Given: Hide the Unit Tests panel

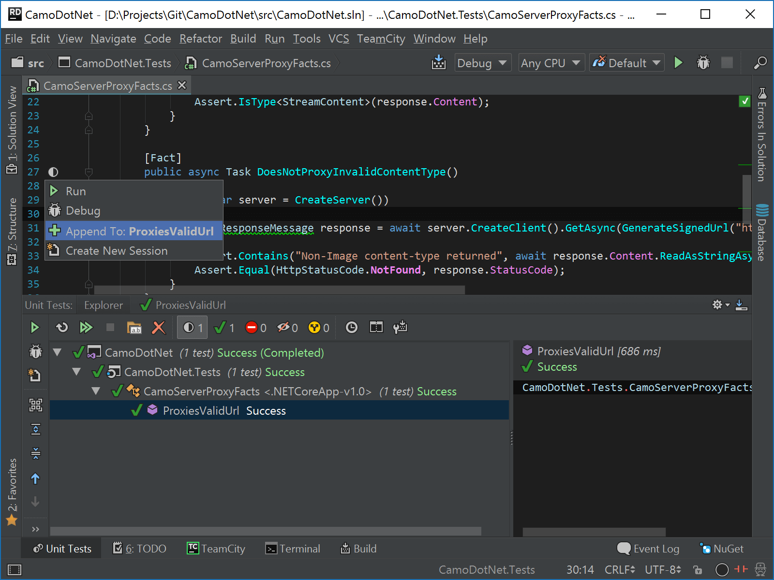Looking at the screenshot, I should tap(741, 304).
